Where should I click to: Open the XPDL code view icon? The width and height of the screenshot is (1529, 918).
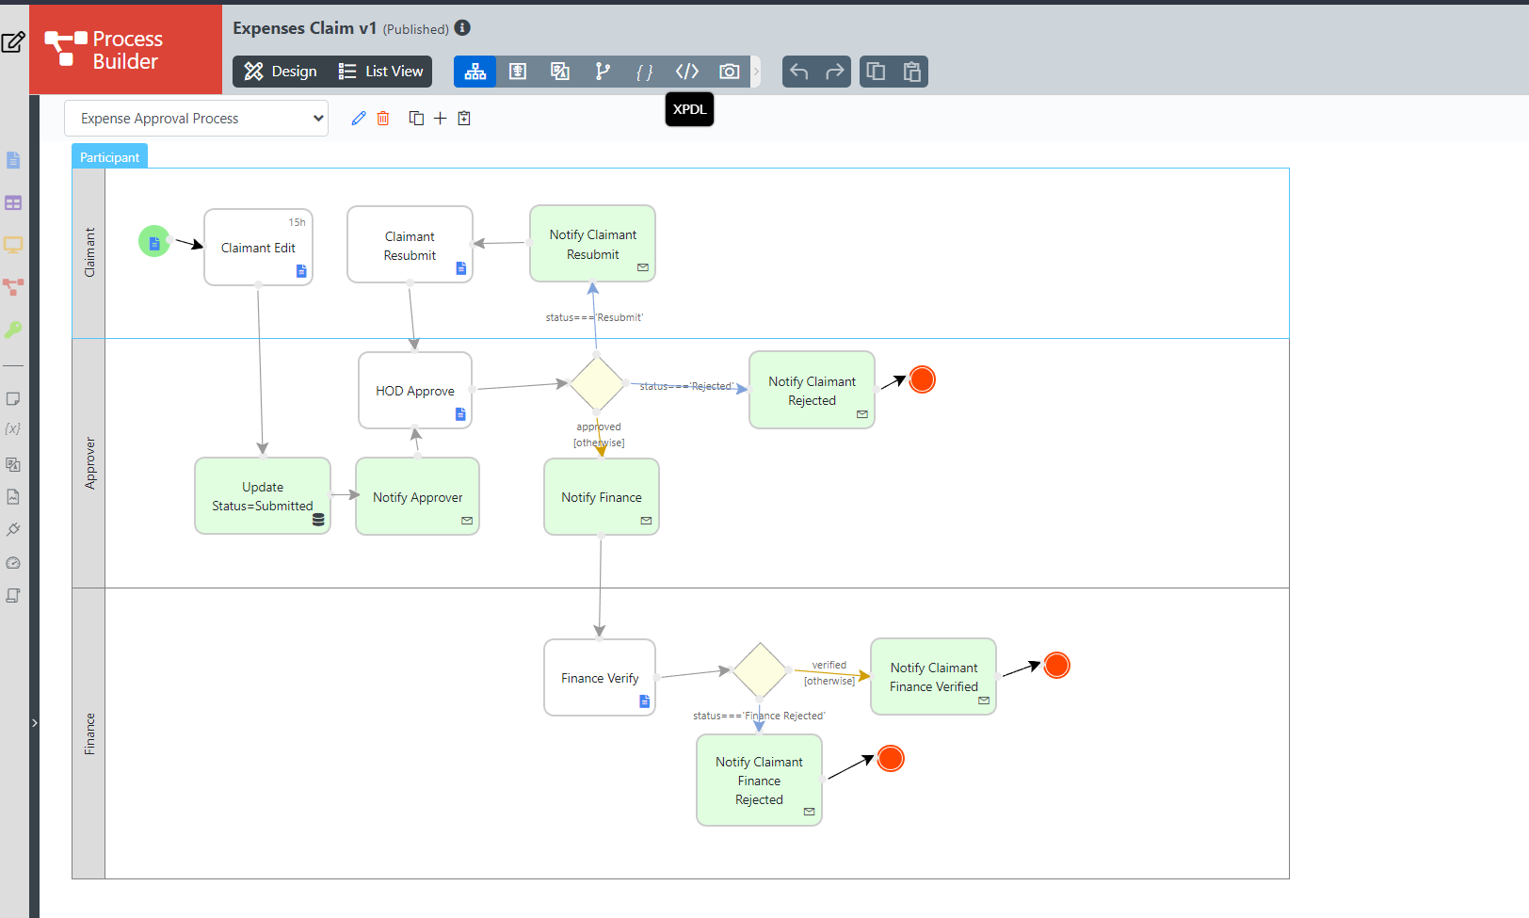click(x=687, y=72)
